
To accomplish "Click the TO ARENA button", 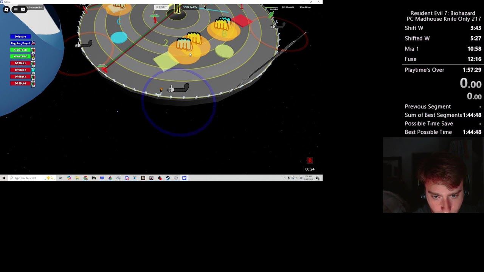I will 305,7.
